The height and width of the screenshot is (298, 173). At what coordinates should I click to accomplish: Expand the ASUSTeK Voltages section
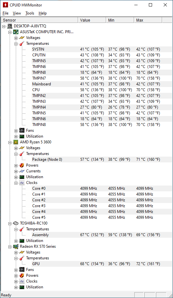point(16,38)
